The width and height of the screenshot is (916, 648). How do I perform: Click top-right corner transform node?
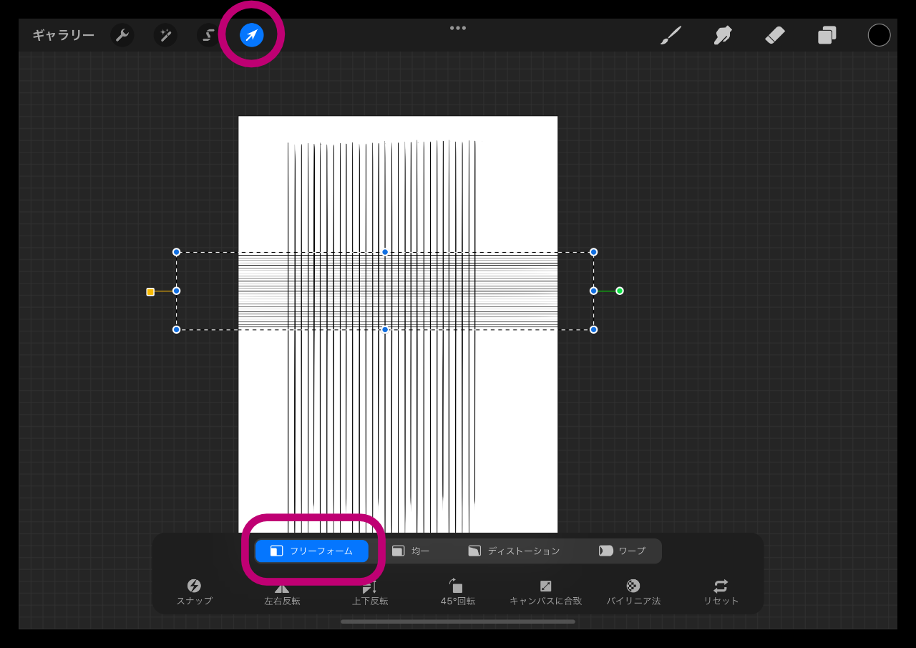[593, 252]
